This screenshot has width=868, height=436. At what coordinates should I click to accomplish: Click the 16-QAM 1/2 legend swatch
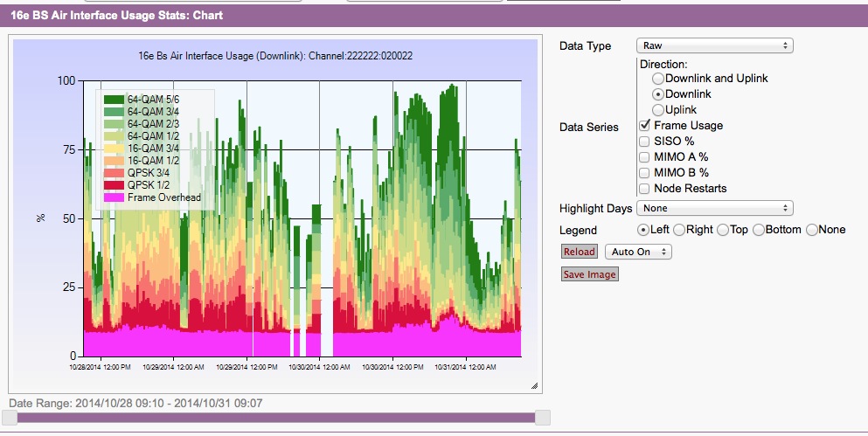point(114,161)
